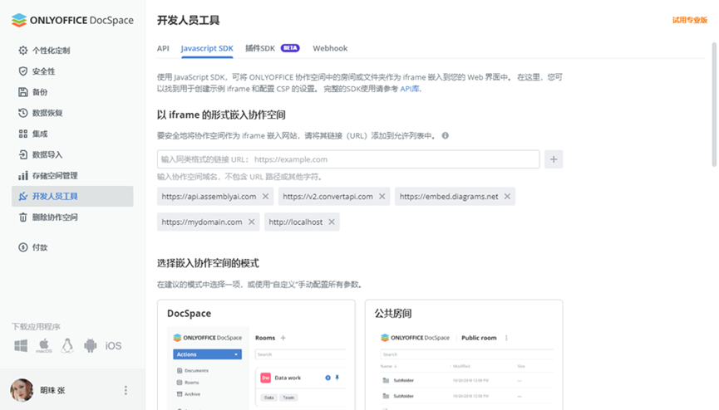Viewport: 719px width, 410px height.
Task: Click the 明珠 张 user name
Action: 52,390
